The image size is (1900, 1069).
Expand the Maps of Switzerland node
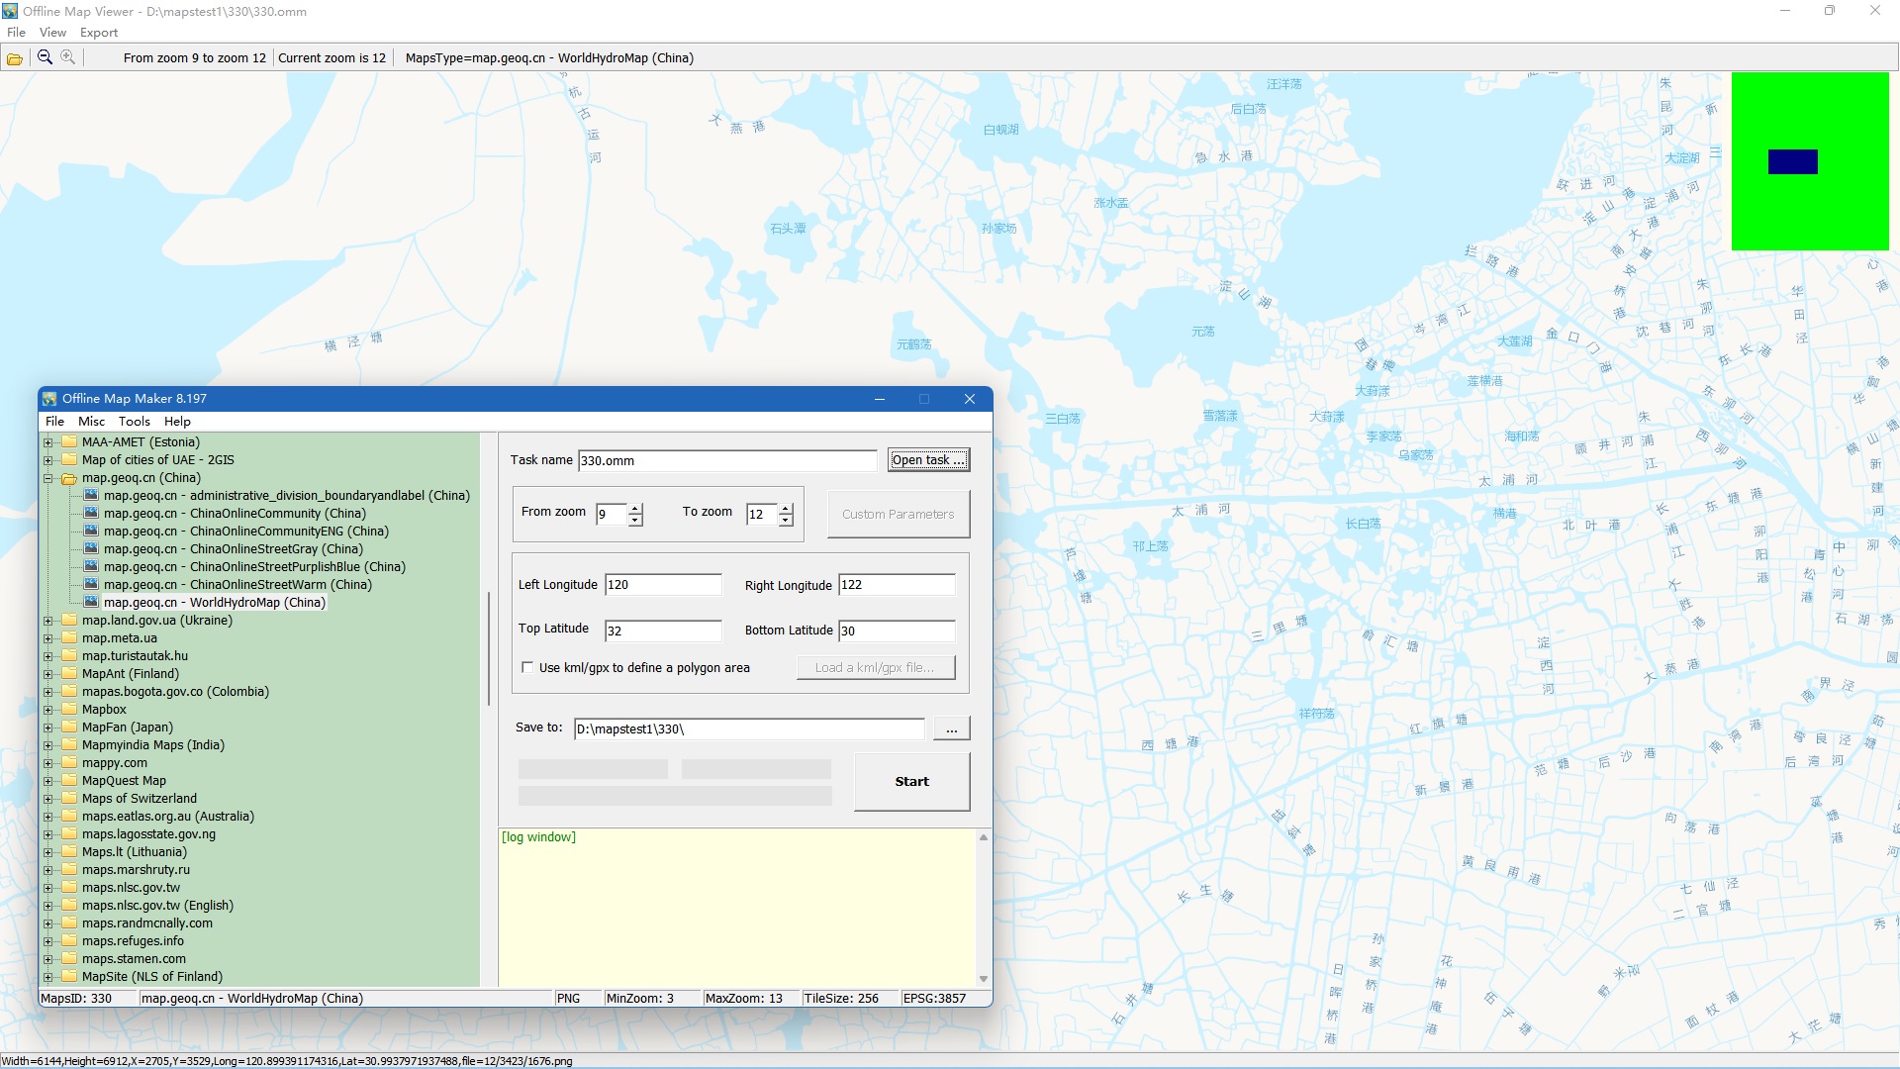coord(47,799)
